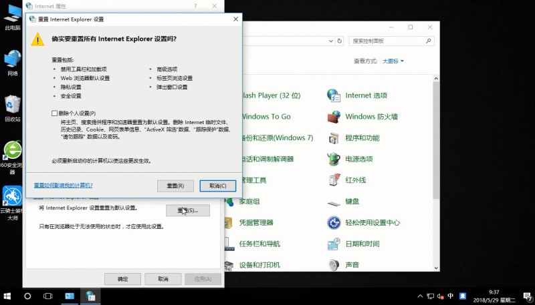Open Windows 防火墙 in Control Panel
The height and width of the screenshot is (305, 535).
tap(362, 117)
